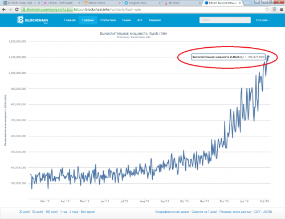Close the CKPool Shift Graph tab
The width and height of the screenshot is (285, 219).
pyautogui.click(x=79, y=3)
